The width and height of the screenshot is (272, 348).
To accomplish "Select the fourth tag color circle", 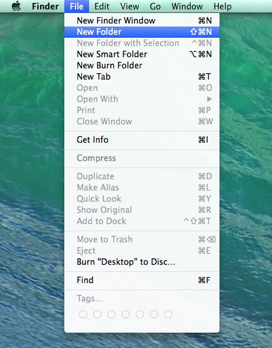I will tap(126, 314).
